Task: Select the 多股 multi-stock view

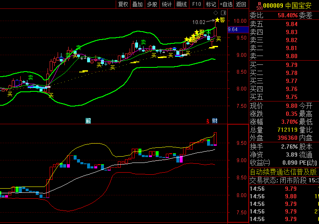Action: click(x=152, y=4)
